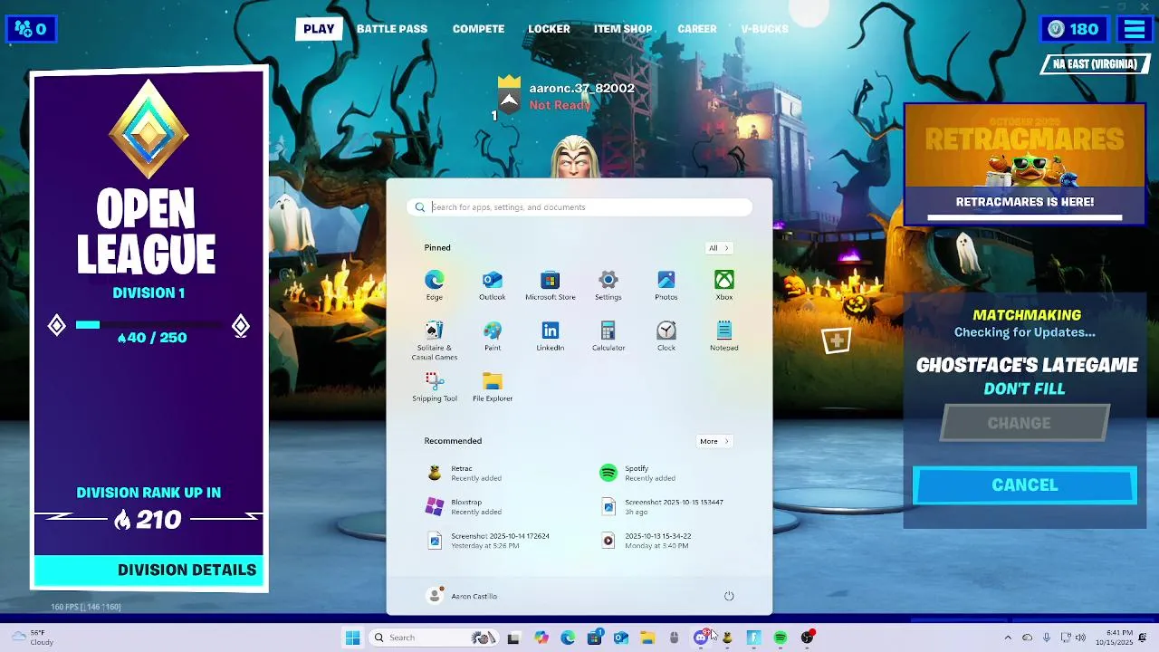1159x652 pixels.
Task: Launch Outlook from Start menu pinned apps
Action: (493, 284)
